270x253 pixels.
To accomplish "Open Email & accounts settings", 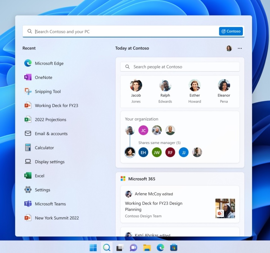I will coord(51,134).
